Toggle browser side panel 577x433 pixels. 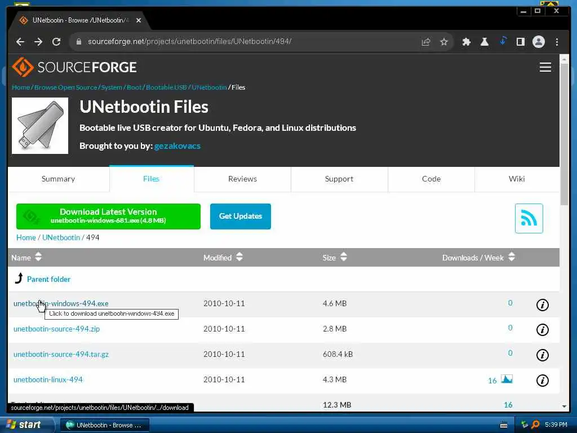[520, 42]
